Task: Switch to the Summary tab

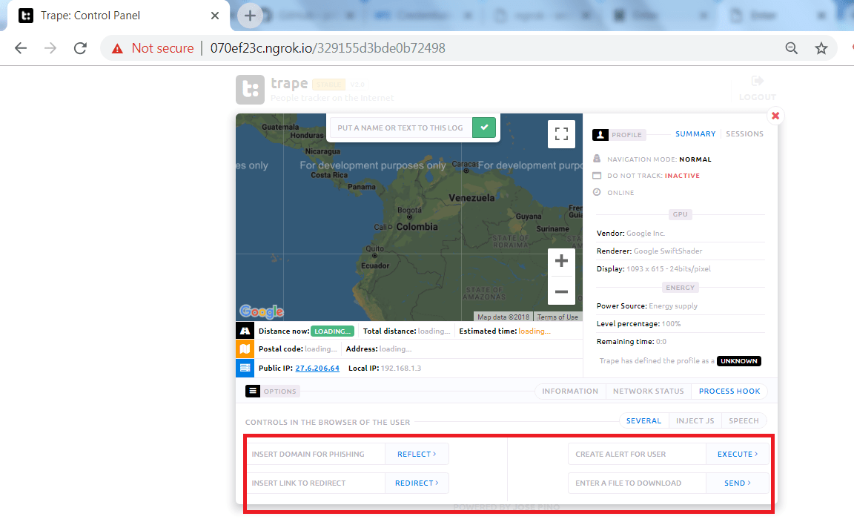Action: 695,134
